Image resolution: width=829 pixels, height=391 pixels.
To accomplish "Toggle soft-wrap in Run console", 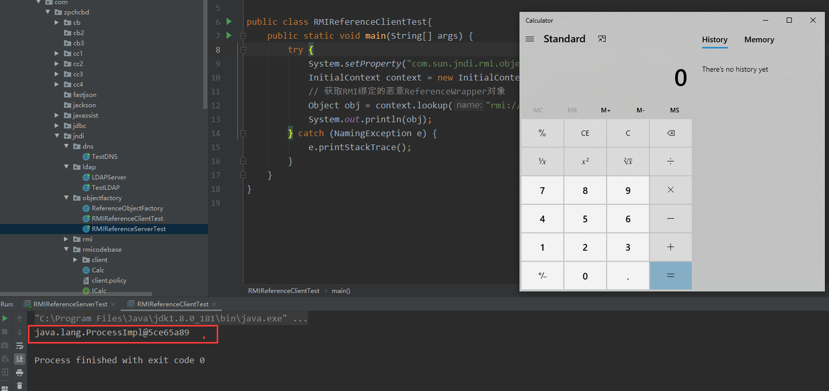I will pyautogui.click(x=20, y=346).
